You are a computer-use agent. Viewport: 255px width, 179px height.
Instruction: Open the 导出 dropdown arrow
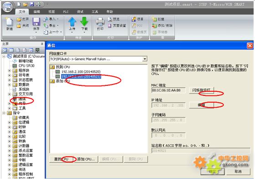[x=58, y=25]
